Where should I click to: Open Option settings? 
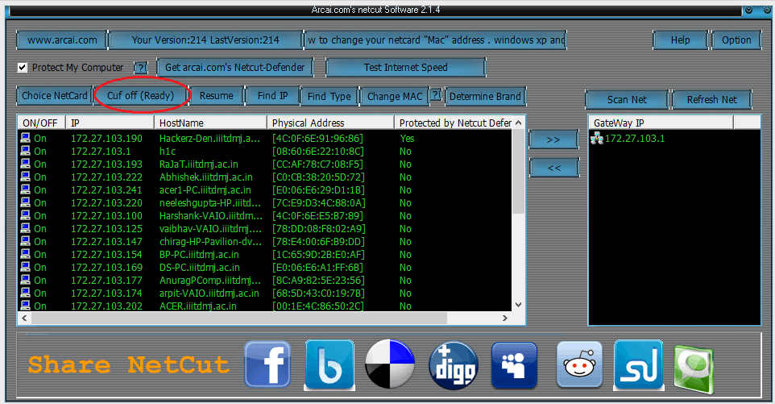click(736, 40)
